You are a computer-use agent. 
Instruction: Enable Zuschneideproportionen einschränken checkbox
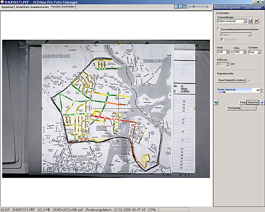click(219, 29)
